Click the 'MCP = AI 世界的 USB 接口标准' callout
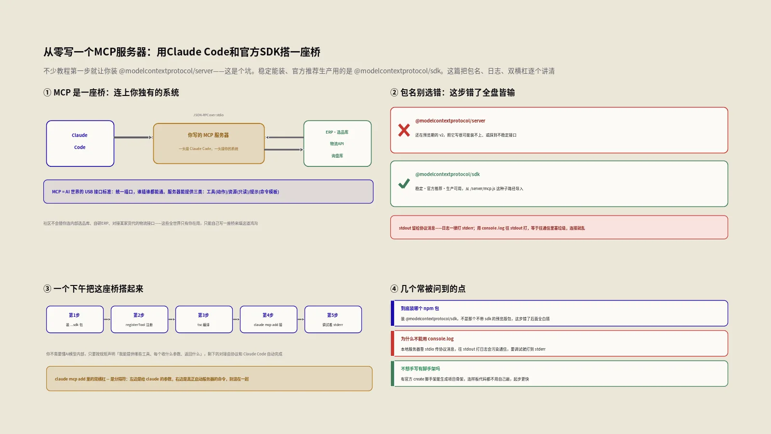This screenshot has width=771, height=434. point(208,191)
